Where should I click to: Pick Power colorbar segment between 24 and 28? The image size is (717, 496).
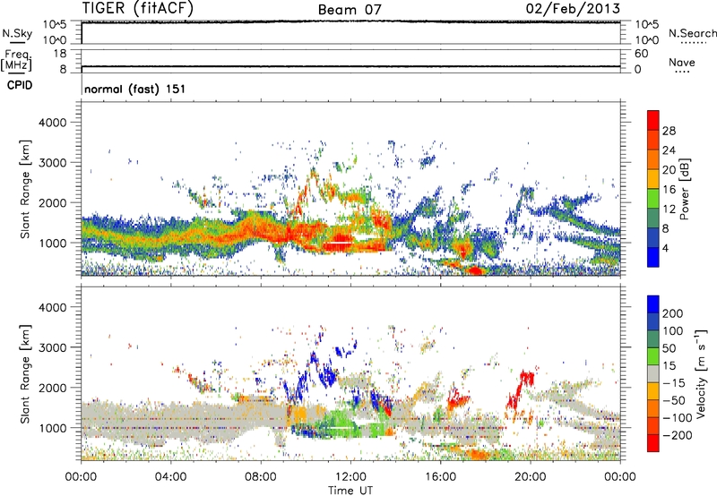(653, 140)
